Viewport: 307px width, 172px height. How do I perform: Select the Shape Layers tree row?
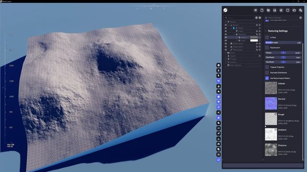click(243, 47)
